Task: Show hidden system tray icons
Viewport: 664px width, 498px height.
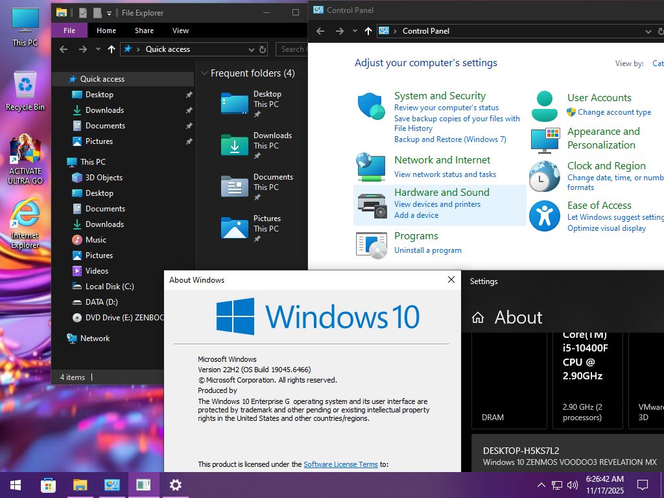Action: (541, 485)
